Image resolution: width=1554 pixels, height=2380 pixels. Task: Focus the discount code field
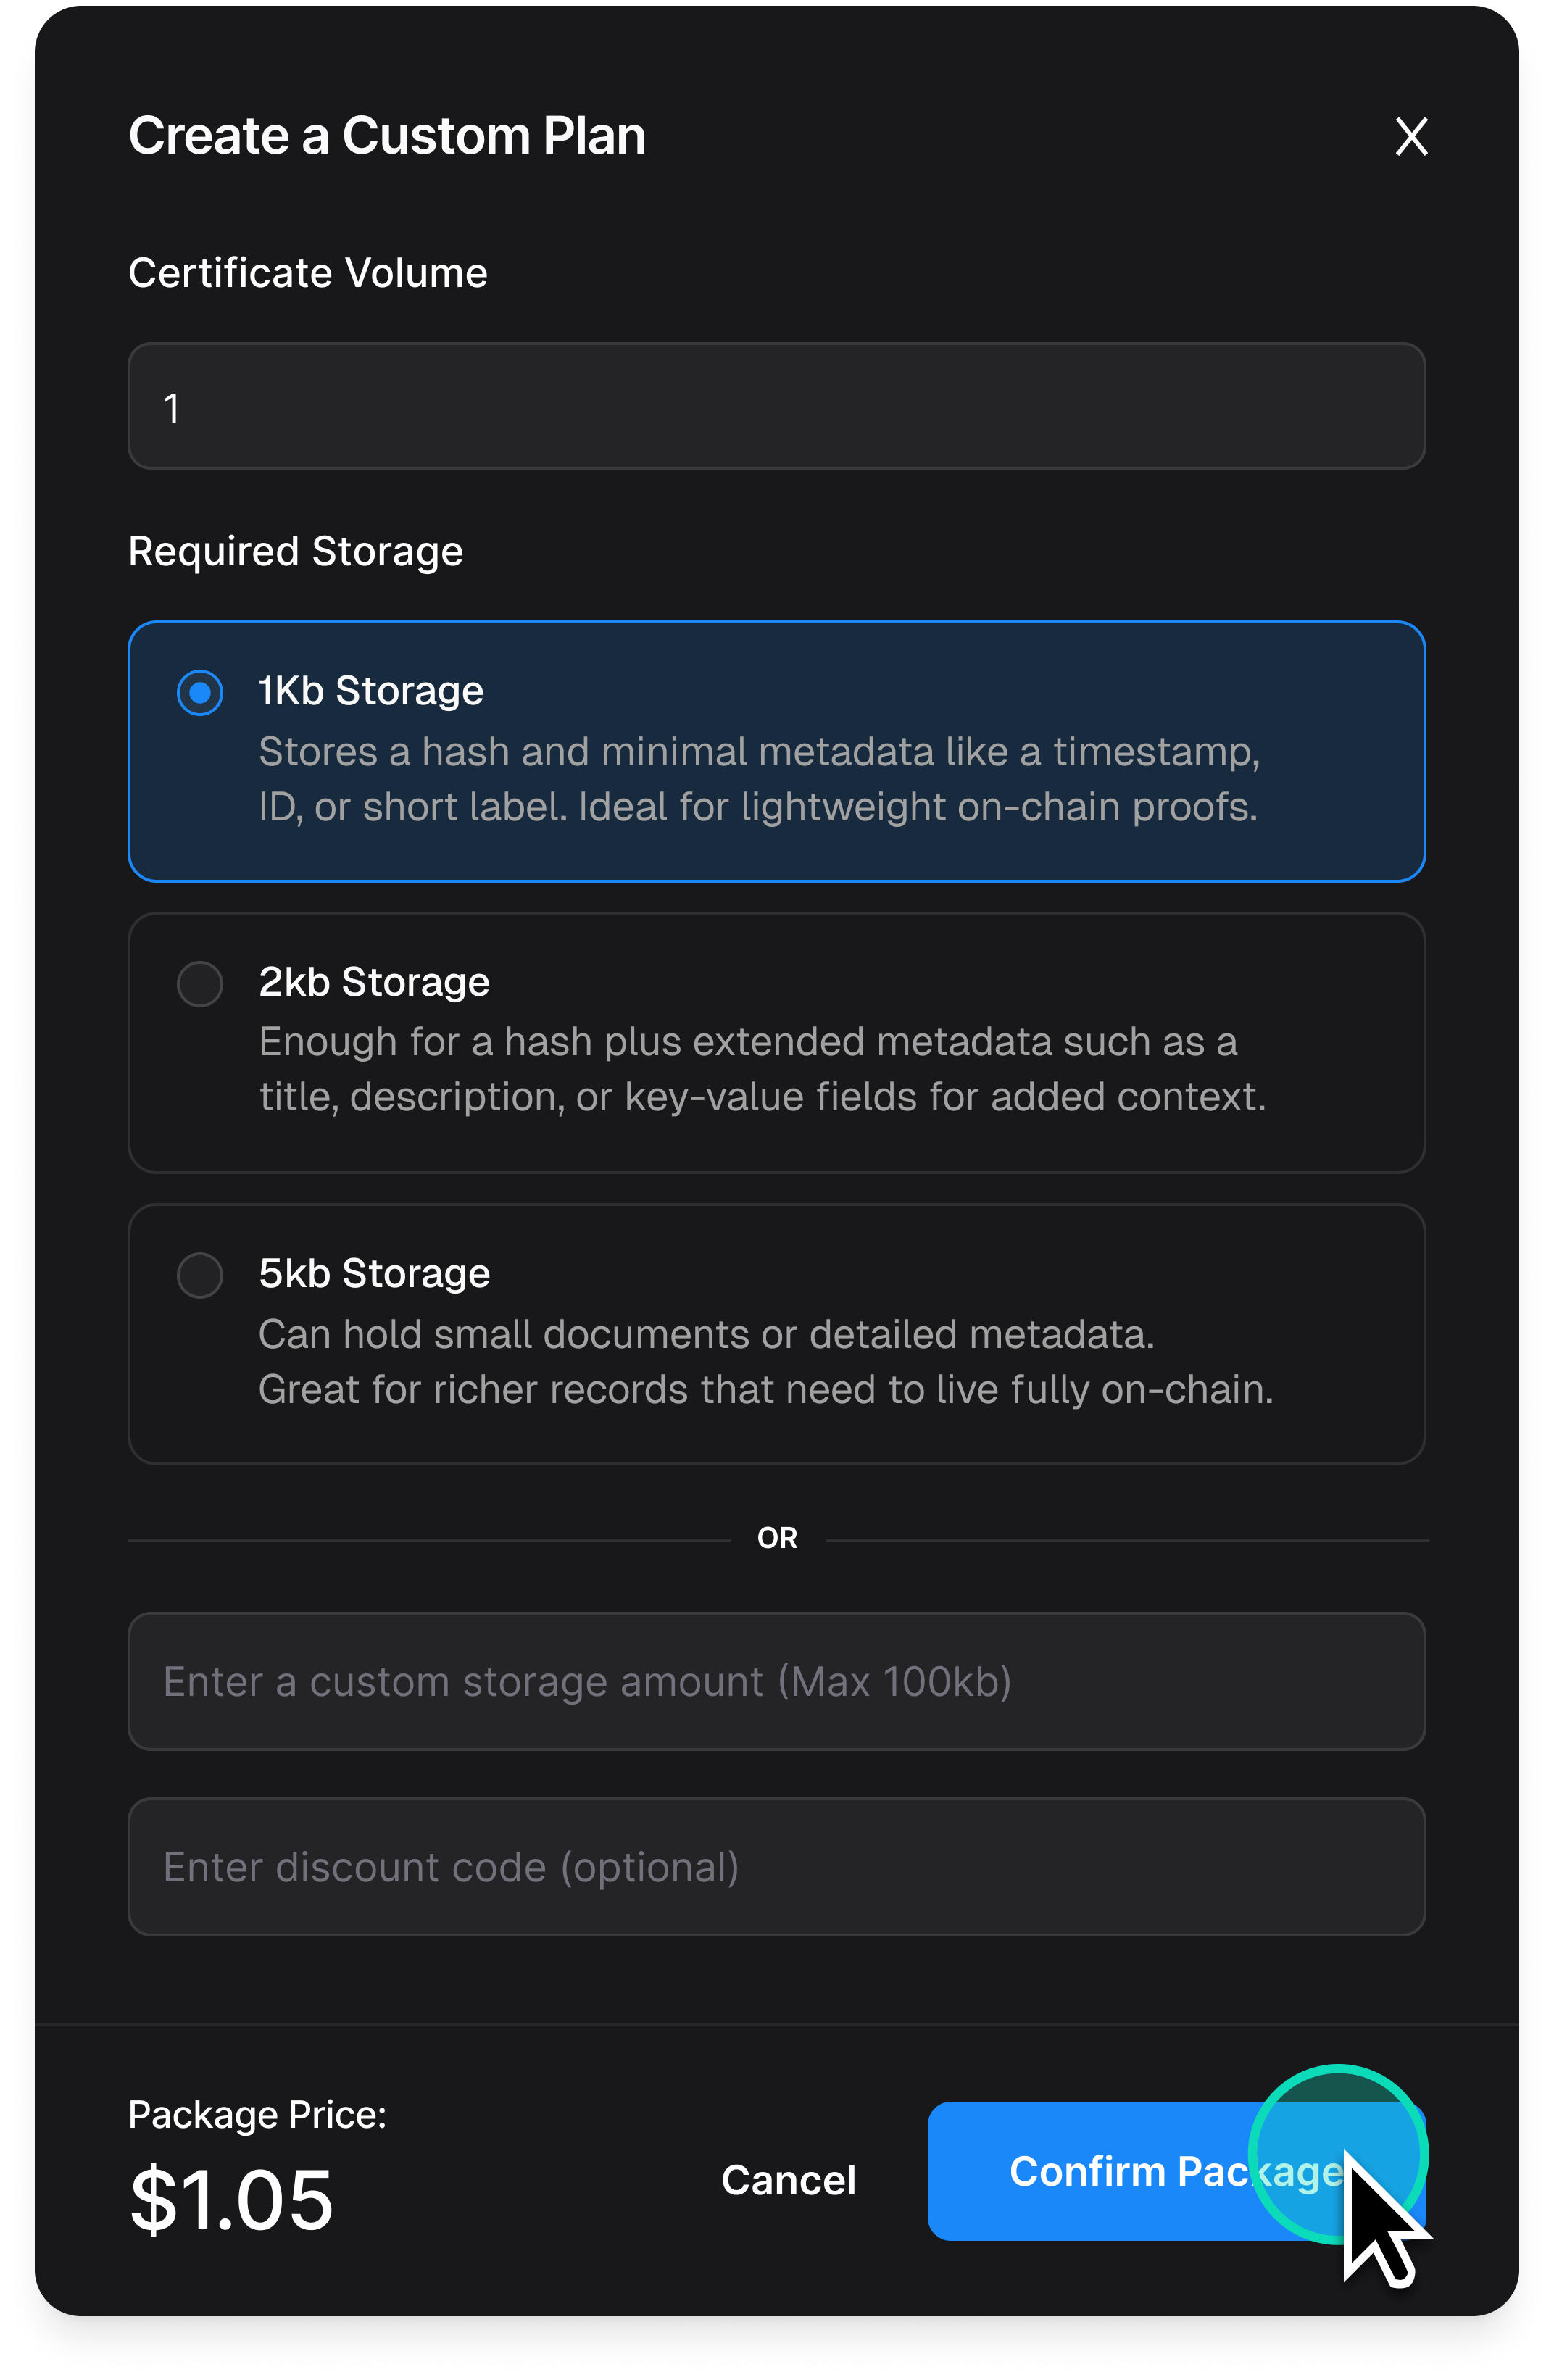(x=776, y=1867)
